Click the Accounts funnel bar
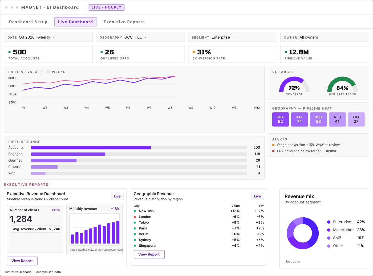The width and height of the screenshot is (373, 276). (139, 147)
